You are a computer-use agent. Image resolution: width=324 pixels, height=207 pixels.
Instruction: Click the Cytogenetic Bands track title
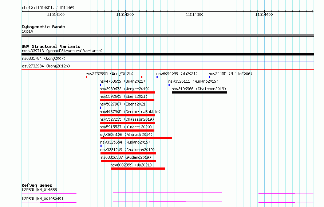(43, 27)
